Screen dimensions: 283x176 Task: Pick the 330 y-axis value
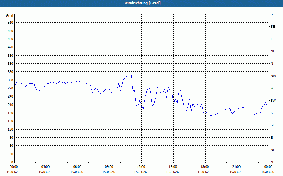11,72
